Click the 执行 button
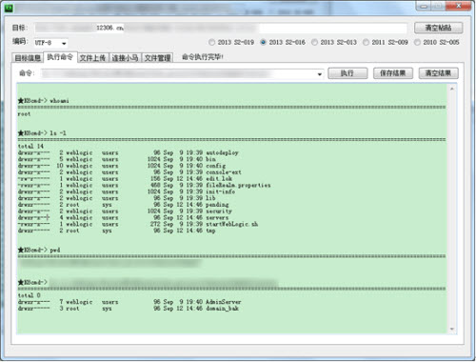This screenshot has width=476, height=362. coord(347,73)
